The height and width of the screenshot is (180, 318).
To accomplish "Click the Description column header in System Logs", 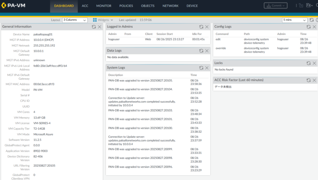I will tap(116, 75).
